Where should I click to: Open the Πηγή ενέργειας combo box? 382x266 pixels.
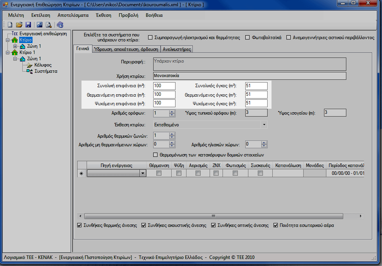coord(143,173)
